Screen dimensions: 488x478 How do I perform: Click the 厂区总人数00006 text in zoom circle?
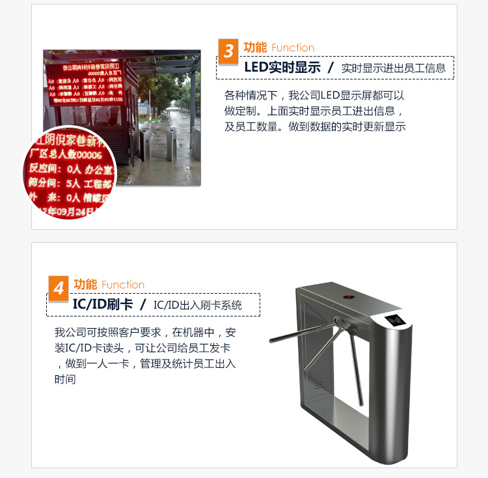coord(66,154)
